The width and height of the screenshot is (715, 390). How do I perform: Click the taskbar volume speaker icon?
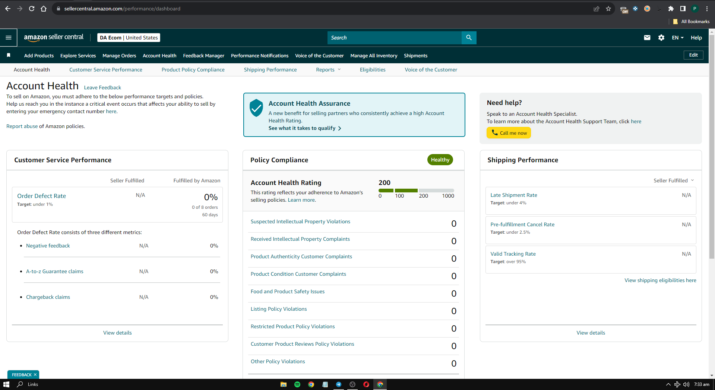(x=686, y=384)
